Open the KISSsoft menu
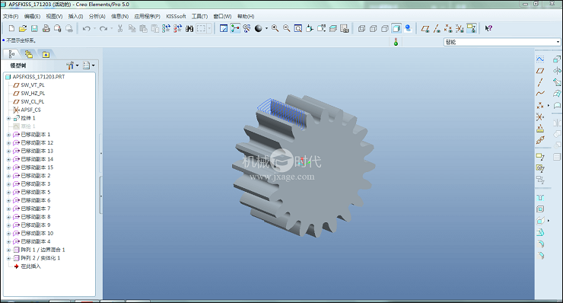Image resolution: width=563 pixels, height=303 pixels. (x=176, y=17)
